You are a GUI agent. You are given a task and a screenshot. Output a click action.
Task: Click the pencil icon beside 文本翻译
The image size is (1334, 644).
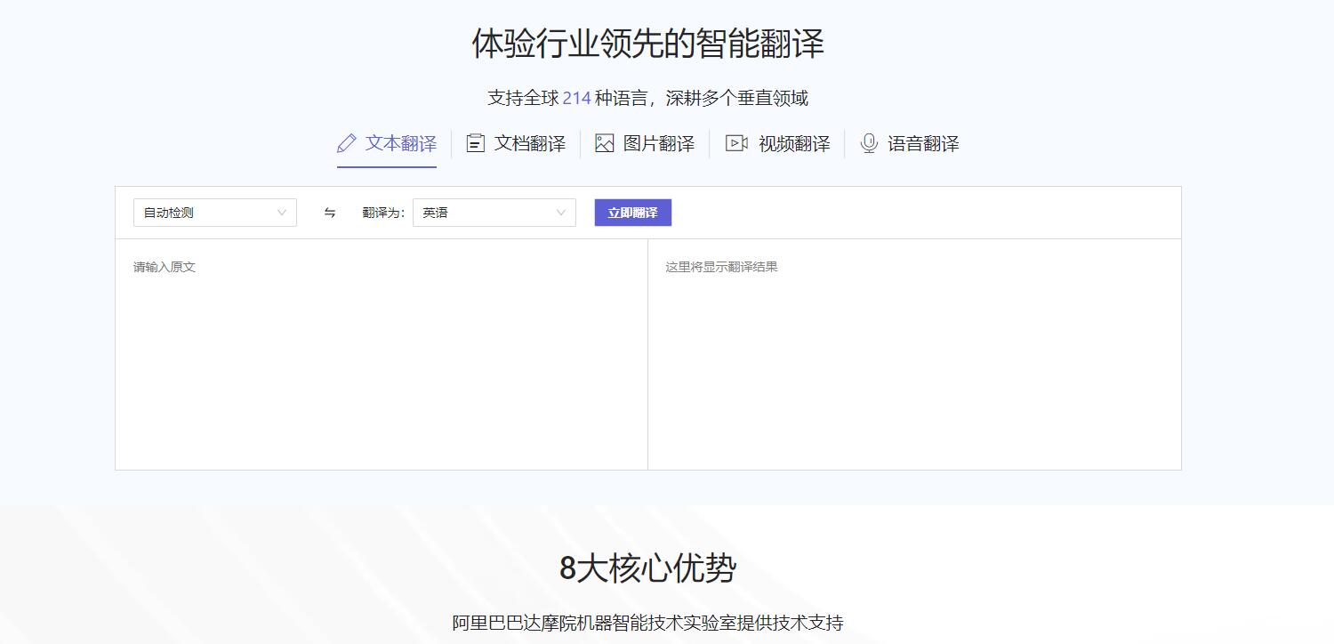tap(345, 142)
